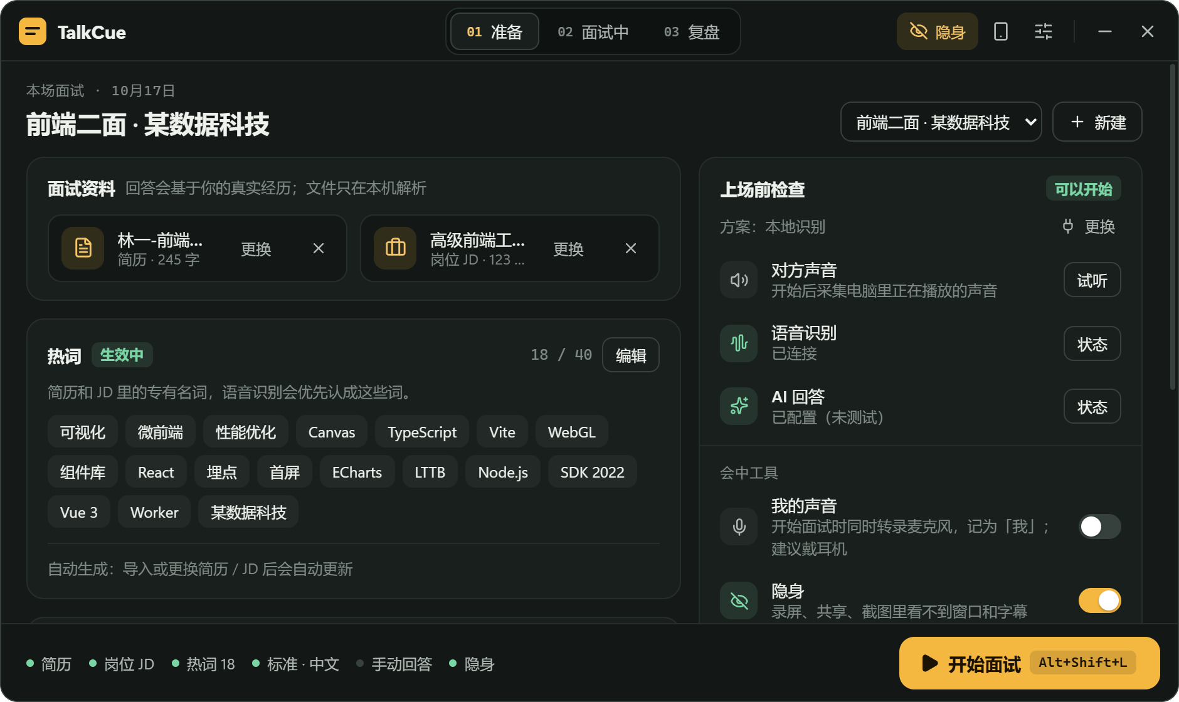Expand the 前端二面 · 某数据科技 interview dropdown

tap(941, 122)
